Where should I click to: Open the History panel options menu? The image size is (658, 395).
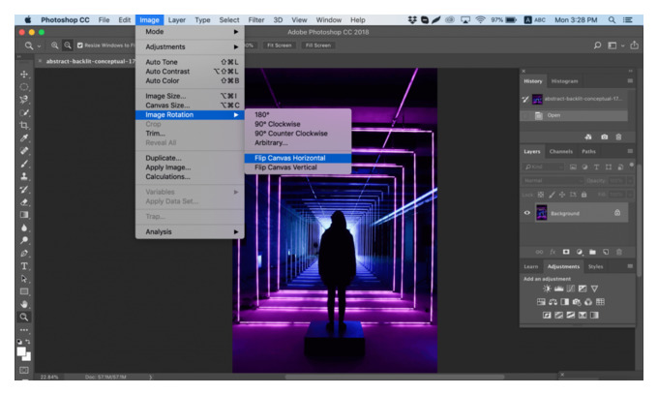point(630,80)
